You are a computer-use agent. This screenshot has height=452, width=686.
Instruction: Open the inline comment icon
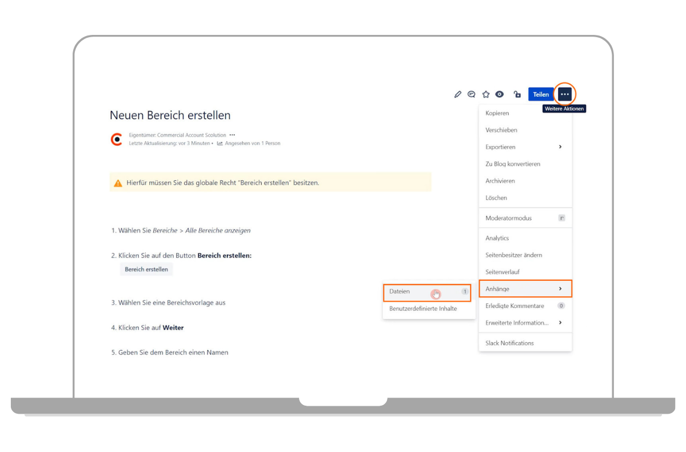click(472, 94)
